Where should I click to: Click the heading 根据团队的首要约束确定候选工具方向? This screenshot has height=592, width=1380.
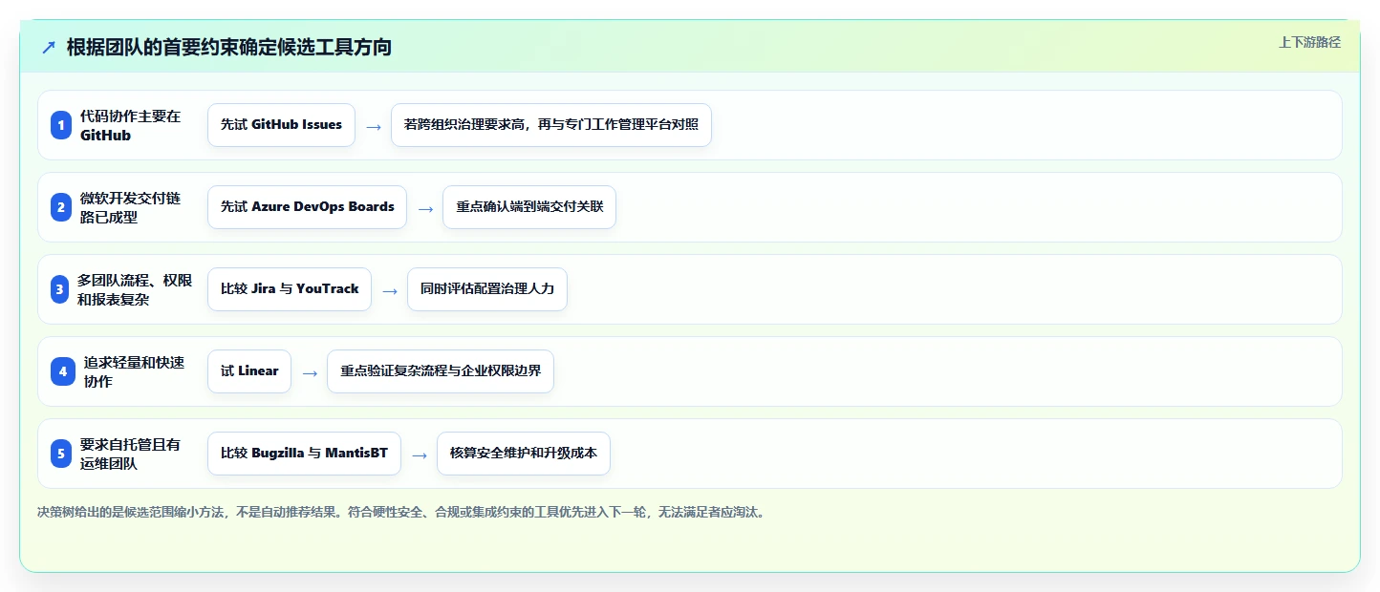pos(228,47)
